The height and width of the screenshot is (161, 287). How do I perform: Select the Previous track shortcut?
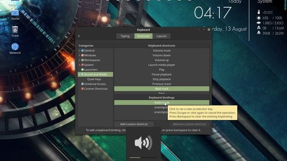[161, 84]
